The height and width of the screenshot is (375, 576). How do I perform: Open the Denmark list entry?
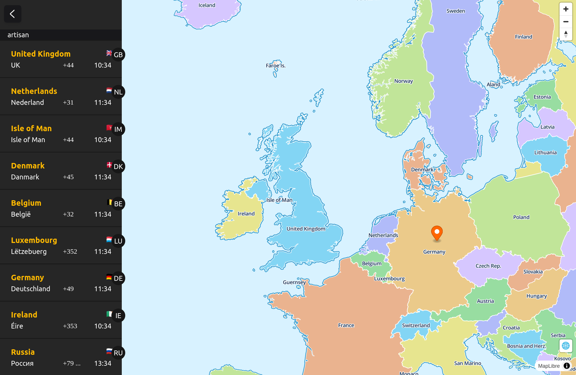(61, 171)
